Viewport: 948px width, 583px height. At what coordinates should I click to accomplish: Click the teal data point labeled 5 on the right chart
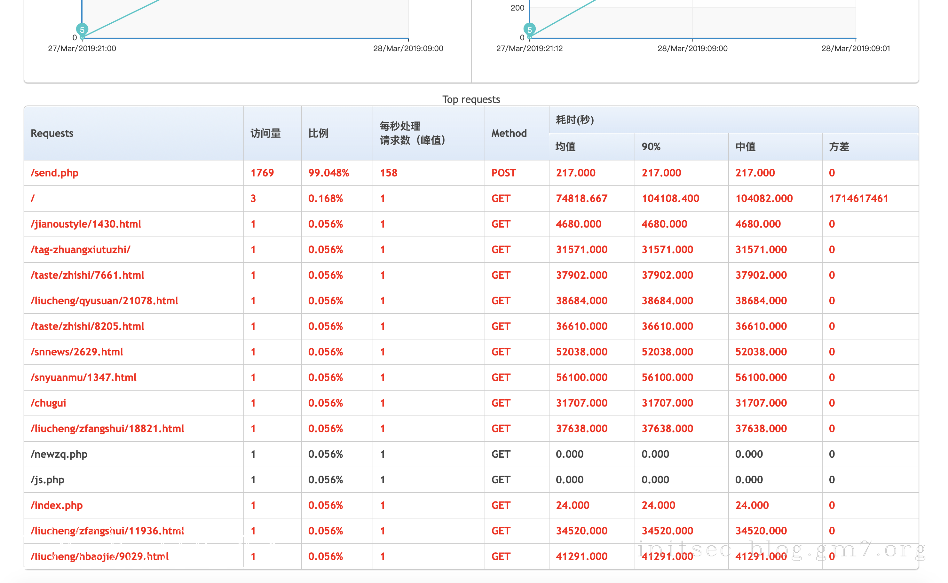529,30
